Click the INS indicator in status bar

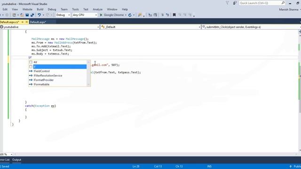209,166
